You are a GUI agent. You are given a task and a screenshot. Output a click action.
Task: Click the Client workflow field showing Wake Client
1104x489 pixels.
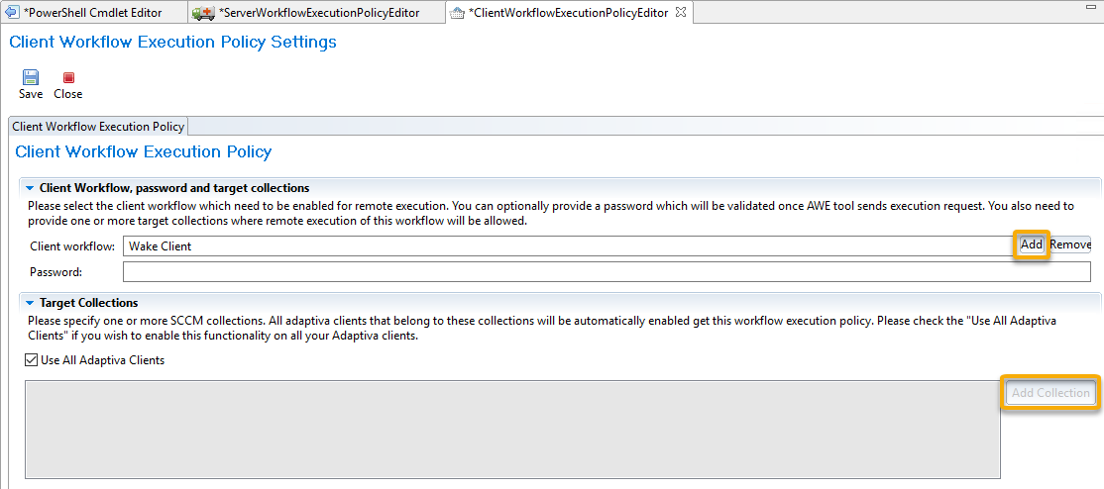pyautogui.click(x=569, y=246)
